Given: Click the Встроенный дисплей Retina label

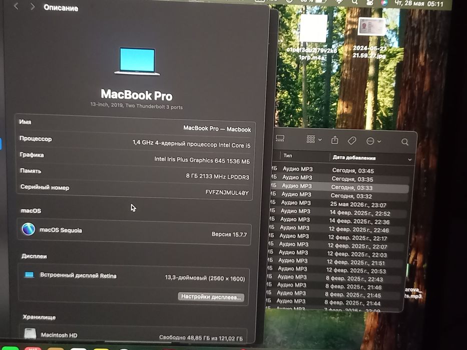Looking at the screenshot, I should click(x=78, y=275).
